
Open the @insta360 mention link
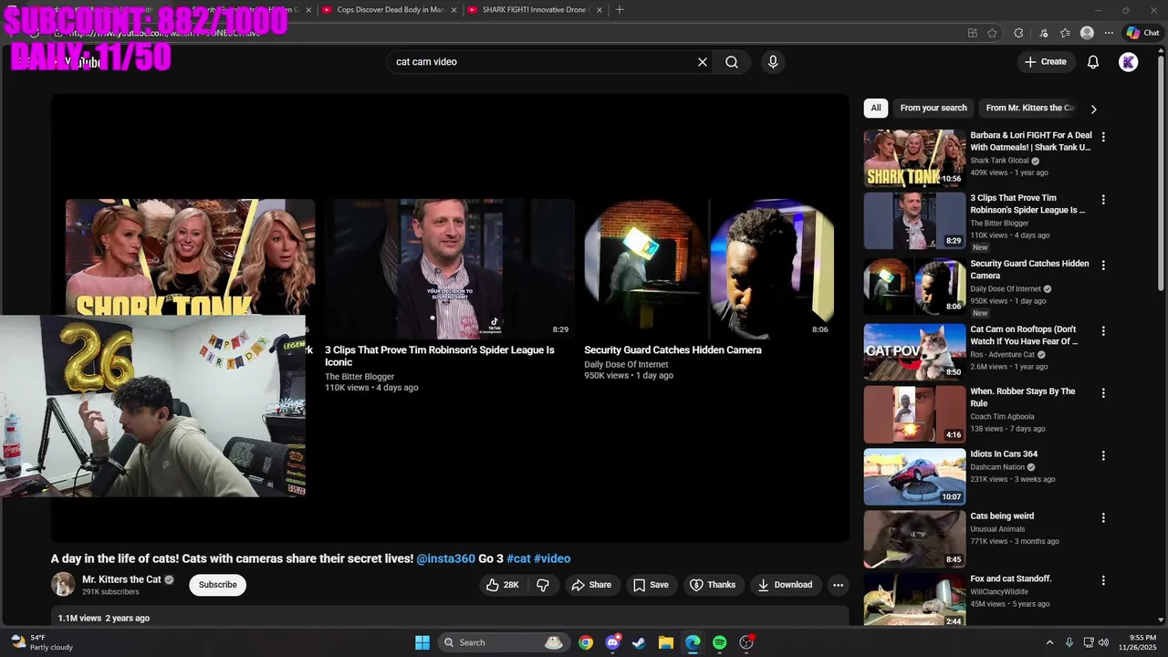(x=445, y=558)
